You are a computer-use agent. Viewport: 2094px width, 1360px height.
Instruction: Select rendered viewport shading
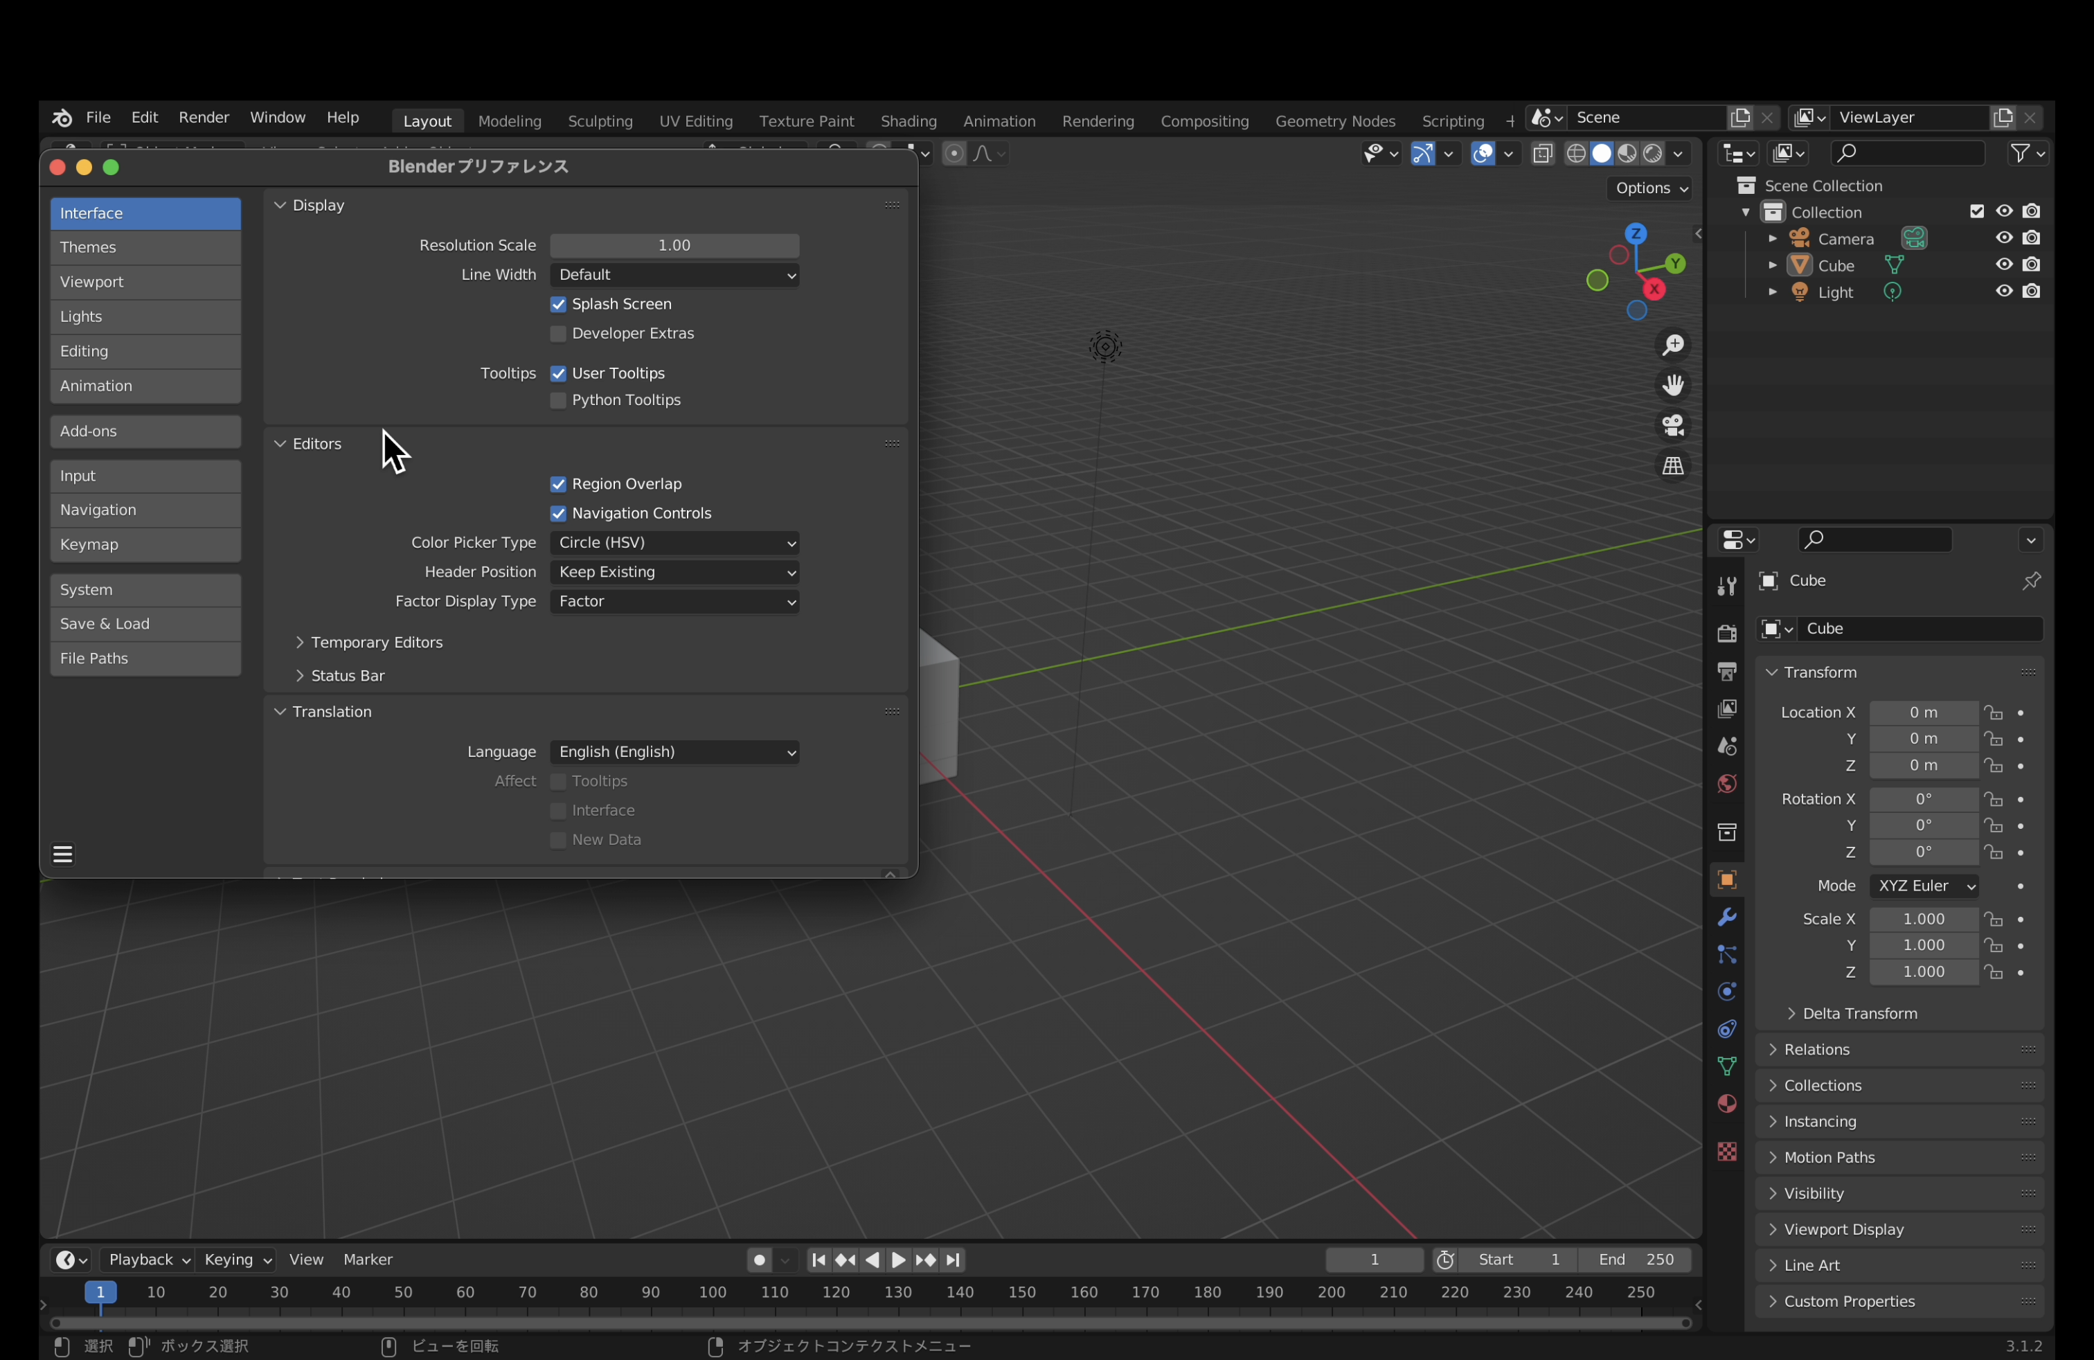1652,154
